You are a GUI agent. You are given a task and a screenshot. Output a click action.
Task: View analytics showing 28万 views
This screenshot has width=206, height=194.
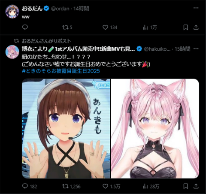[x=151, y=186]
